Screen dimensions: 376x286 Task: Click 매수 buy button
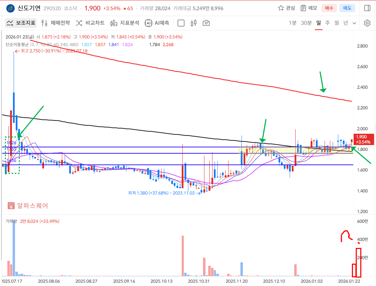(329, 8)
